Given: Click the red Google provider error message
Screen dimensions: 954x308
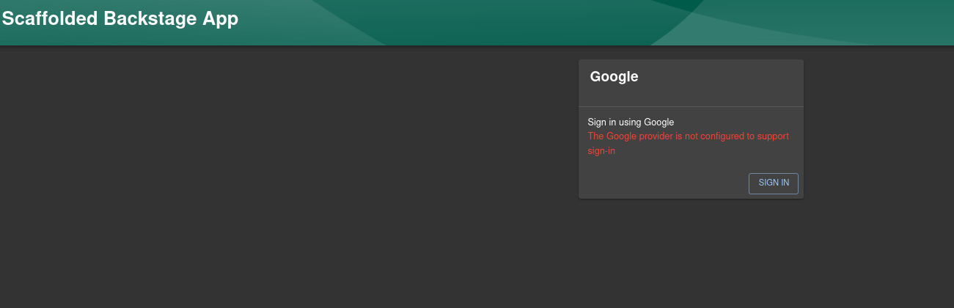Looking at the screenshot, I should pos(688,144).
